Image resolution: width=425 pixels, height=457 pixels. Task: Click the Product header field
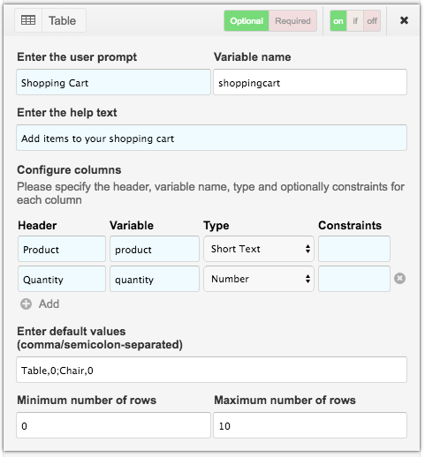[x=62, y=249]
